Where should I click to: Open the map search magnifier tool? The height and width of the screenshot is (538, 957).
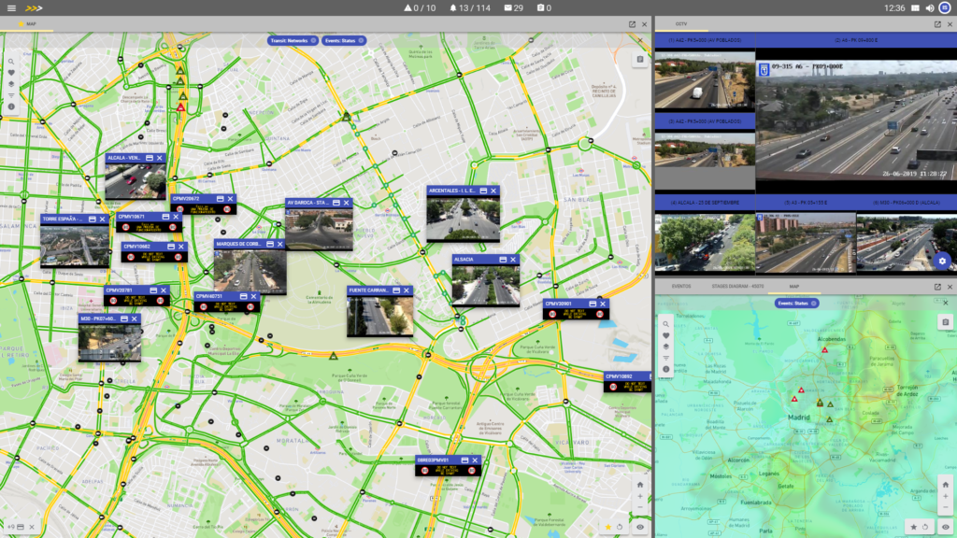[x=10, y=62]
